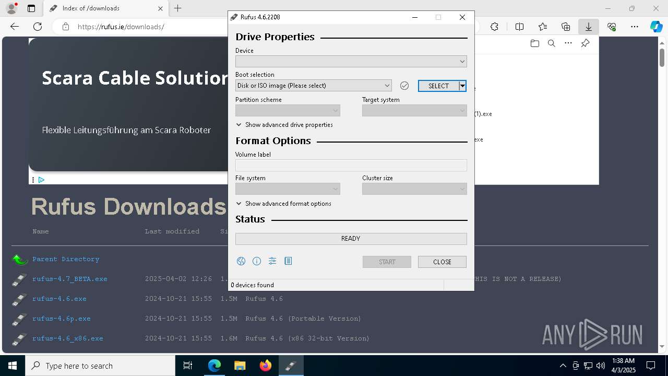Viewport: 668px width, 376px height.
Task: Launch Copilot from Edge toolbar
Action: click(656, 27)
